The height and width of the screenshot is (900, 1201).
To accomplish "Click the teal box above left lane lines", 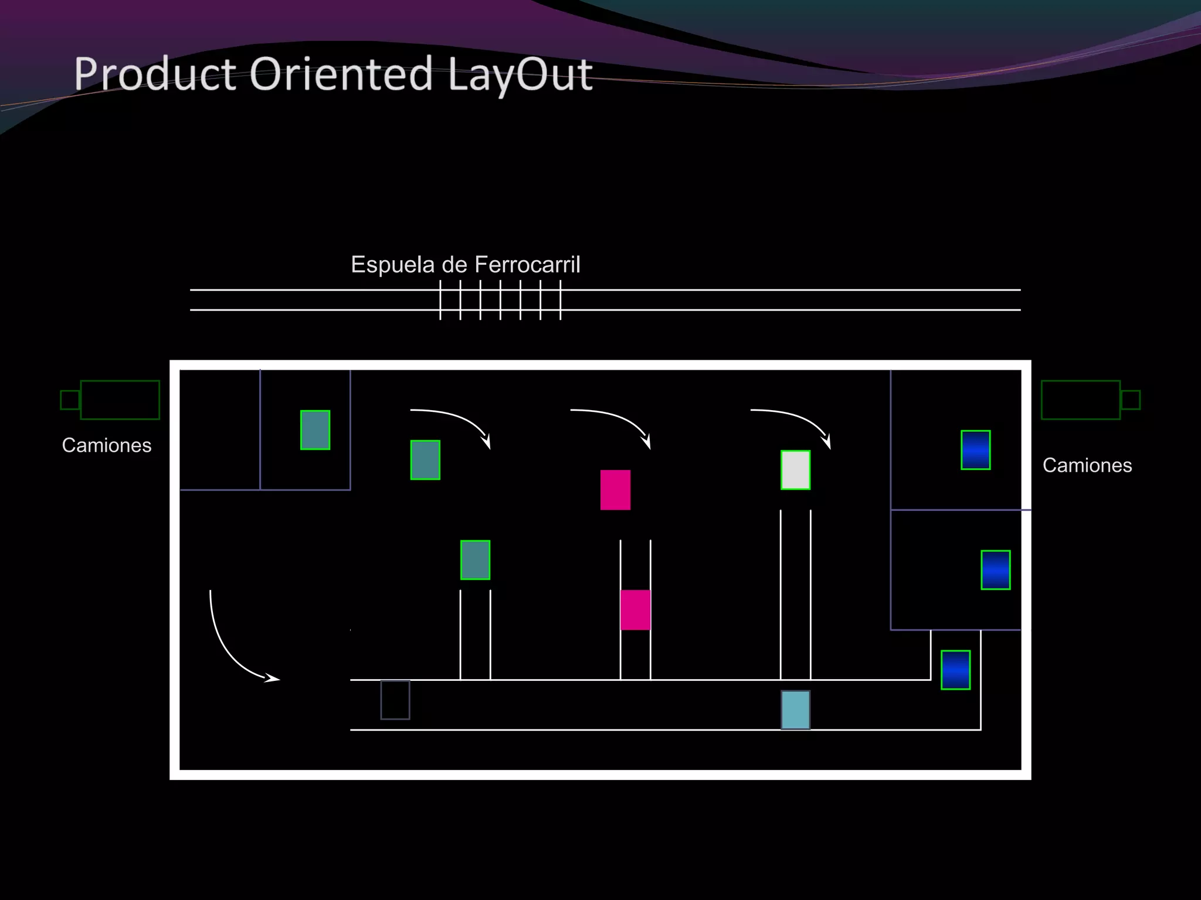I will 475,560.
